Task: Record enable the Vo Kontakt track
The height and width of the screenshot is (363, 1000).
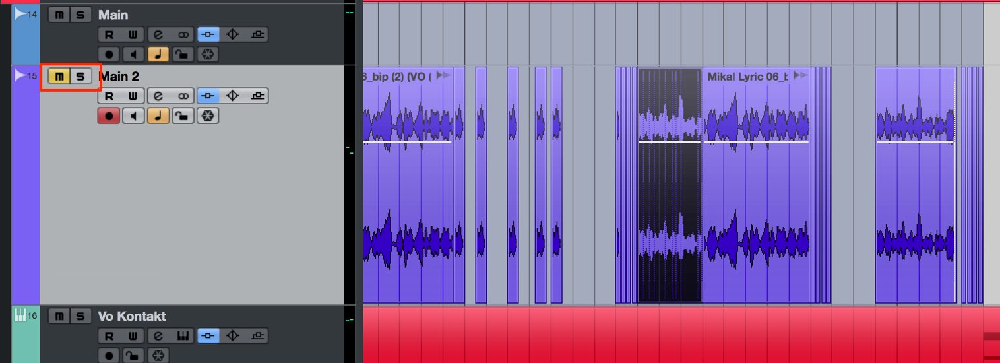Action: tap(109, 356)
